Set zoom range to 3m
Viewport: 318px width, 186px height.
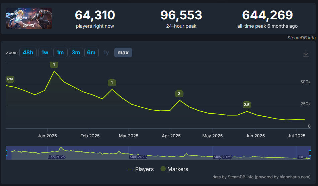(76, 53)
